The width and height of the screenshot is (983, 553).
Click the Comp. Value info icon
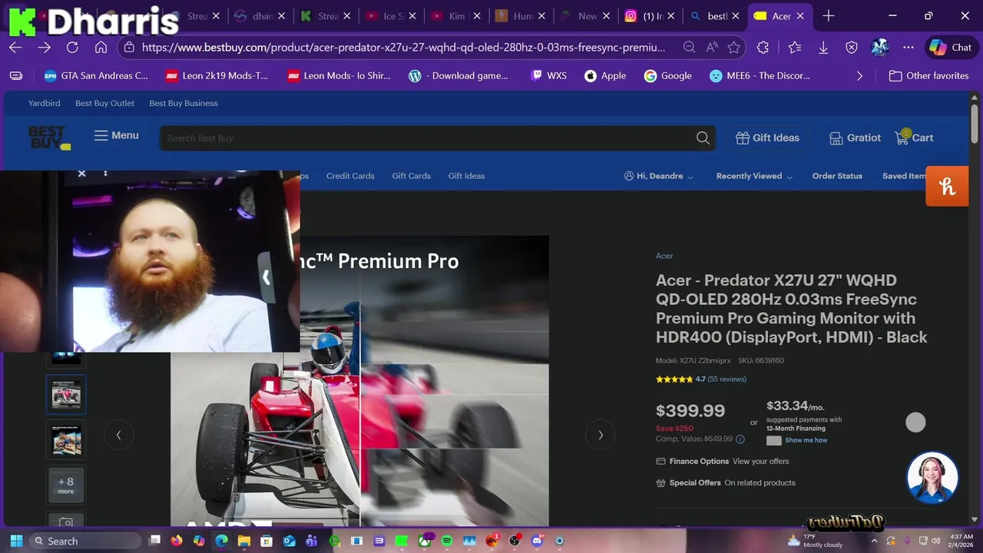tap(740, 439)
